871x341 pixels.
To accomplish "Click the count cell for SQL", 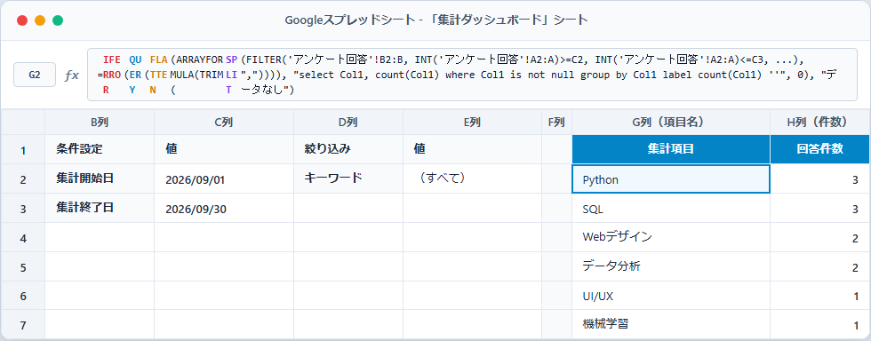I will coord(820,209).
